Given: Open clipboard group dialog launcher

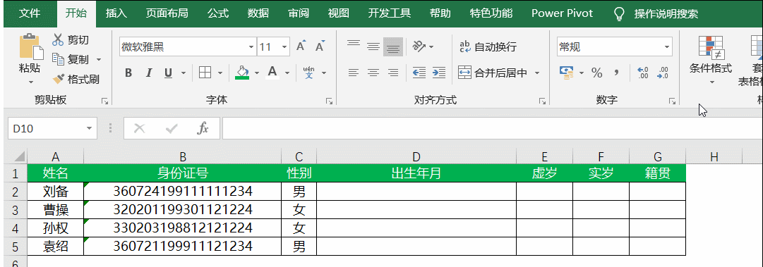Looking at the screenshot, I should [104, 101].
